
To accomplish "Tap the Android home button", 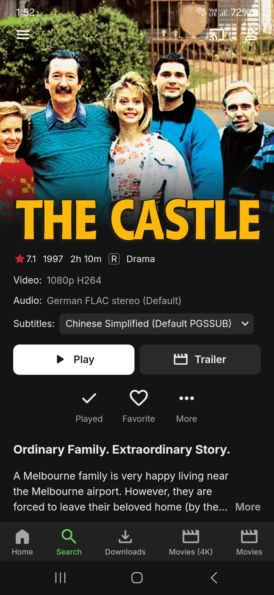I will pyautogui.click(x=137, y=578).
